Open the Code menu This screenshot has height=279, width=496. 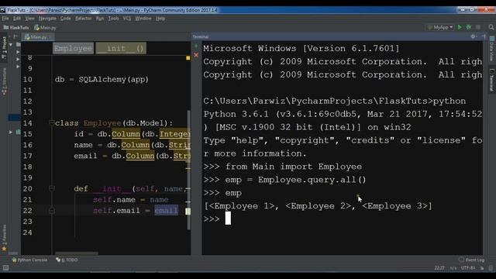(65, 19)
